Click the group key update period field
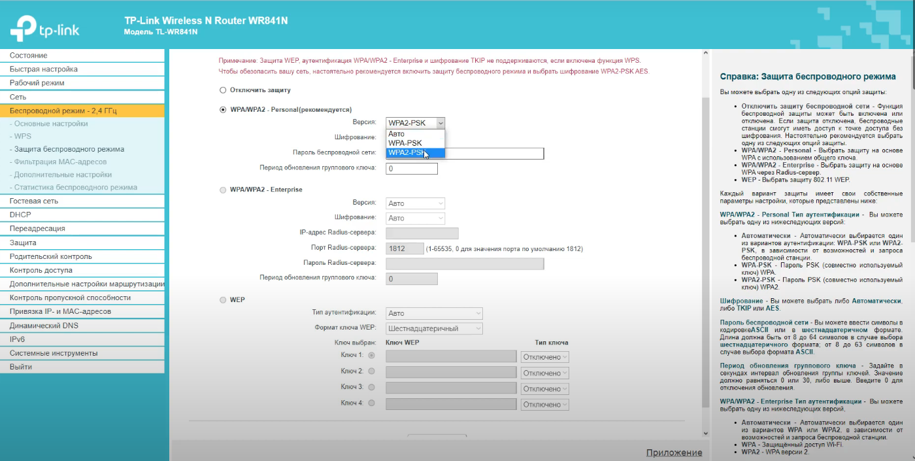915x461 pixels. [411, 169]
